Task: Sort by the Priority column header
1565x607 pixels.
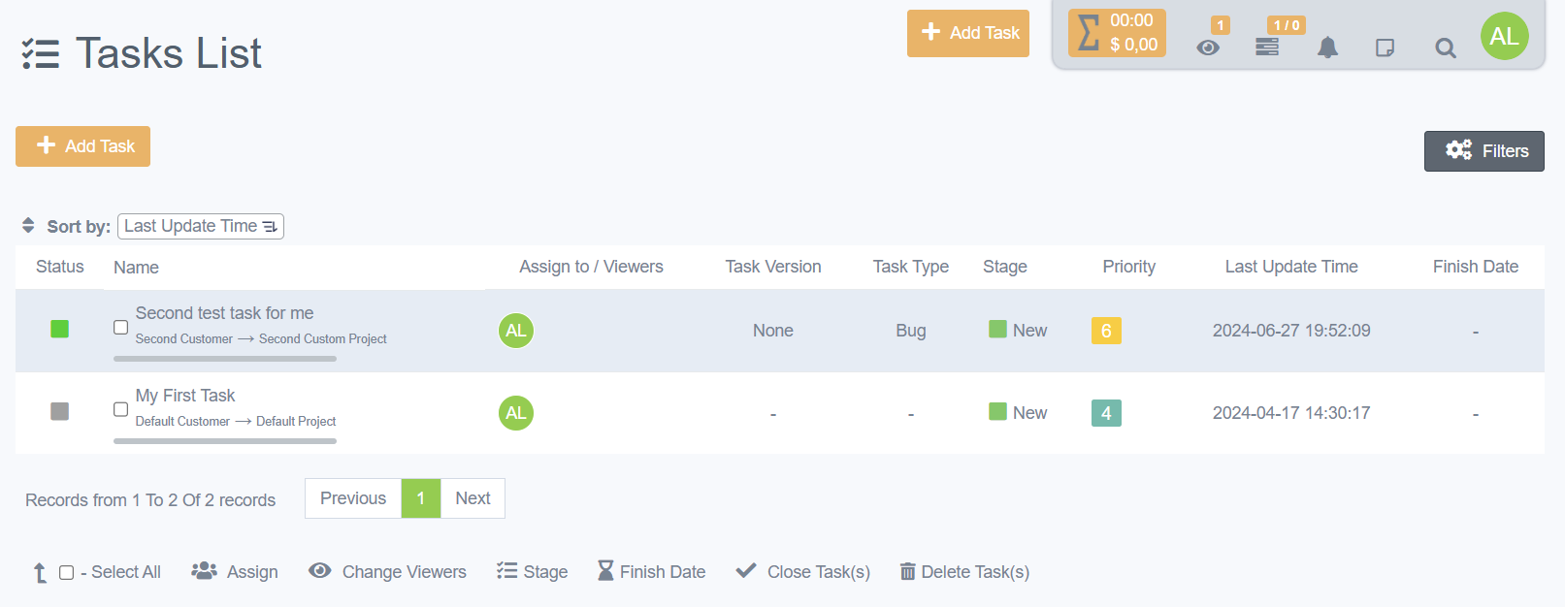Action: coord(1128,267)
